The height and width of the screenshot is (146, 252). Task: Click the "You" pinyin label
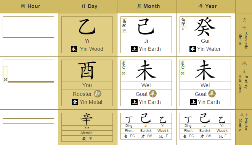pos(87,85)
